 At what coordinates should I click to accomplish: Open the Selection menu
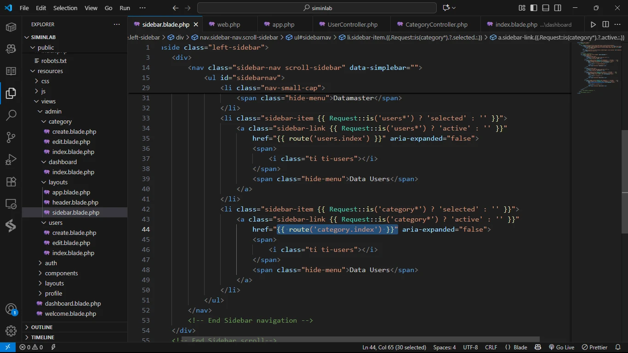click(x=65, y=8)
